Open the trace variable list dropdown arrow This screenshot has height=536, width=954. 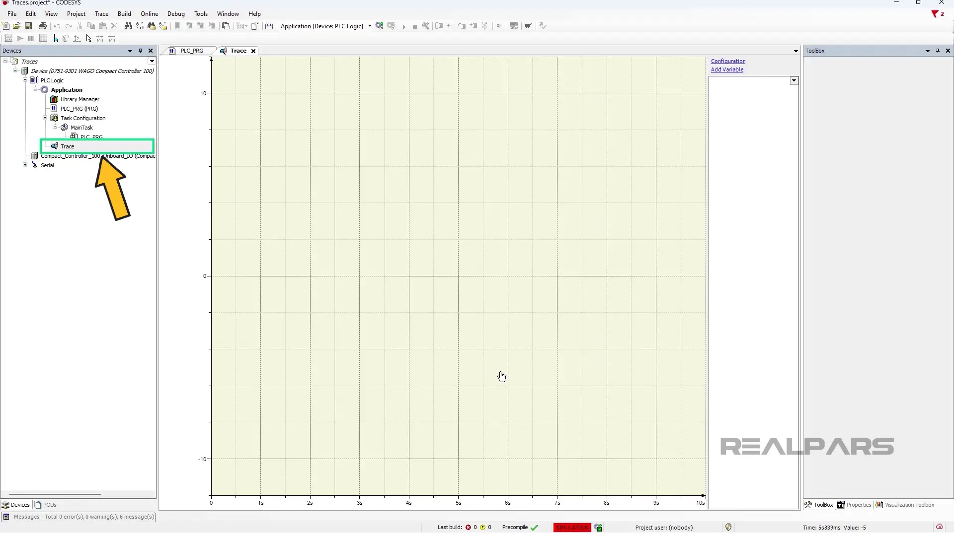pos(794,80)
